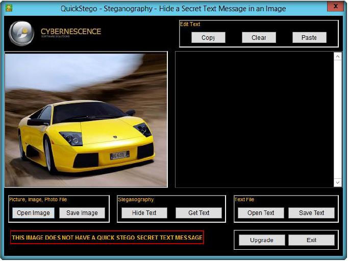
Task: Click the Cybernescence logo
Action: (x=22, y=34)
